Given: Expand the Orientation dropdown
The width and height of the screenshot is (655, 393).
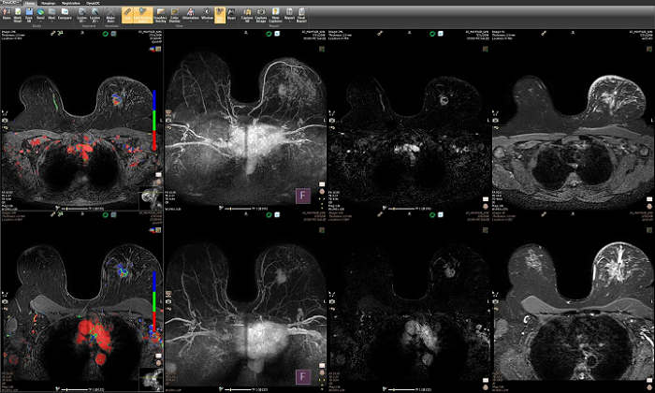Looking at the screenshot, I should 186,16.
